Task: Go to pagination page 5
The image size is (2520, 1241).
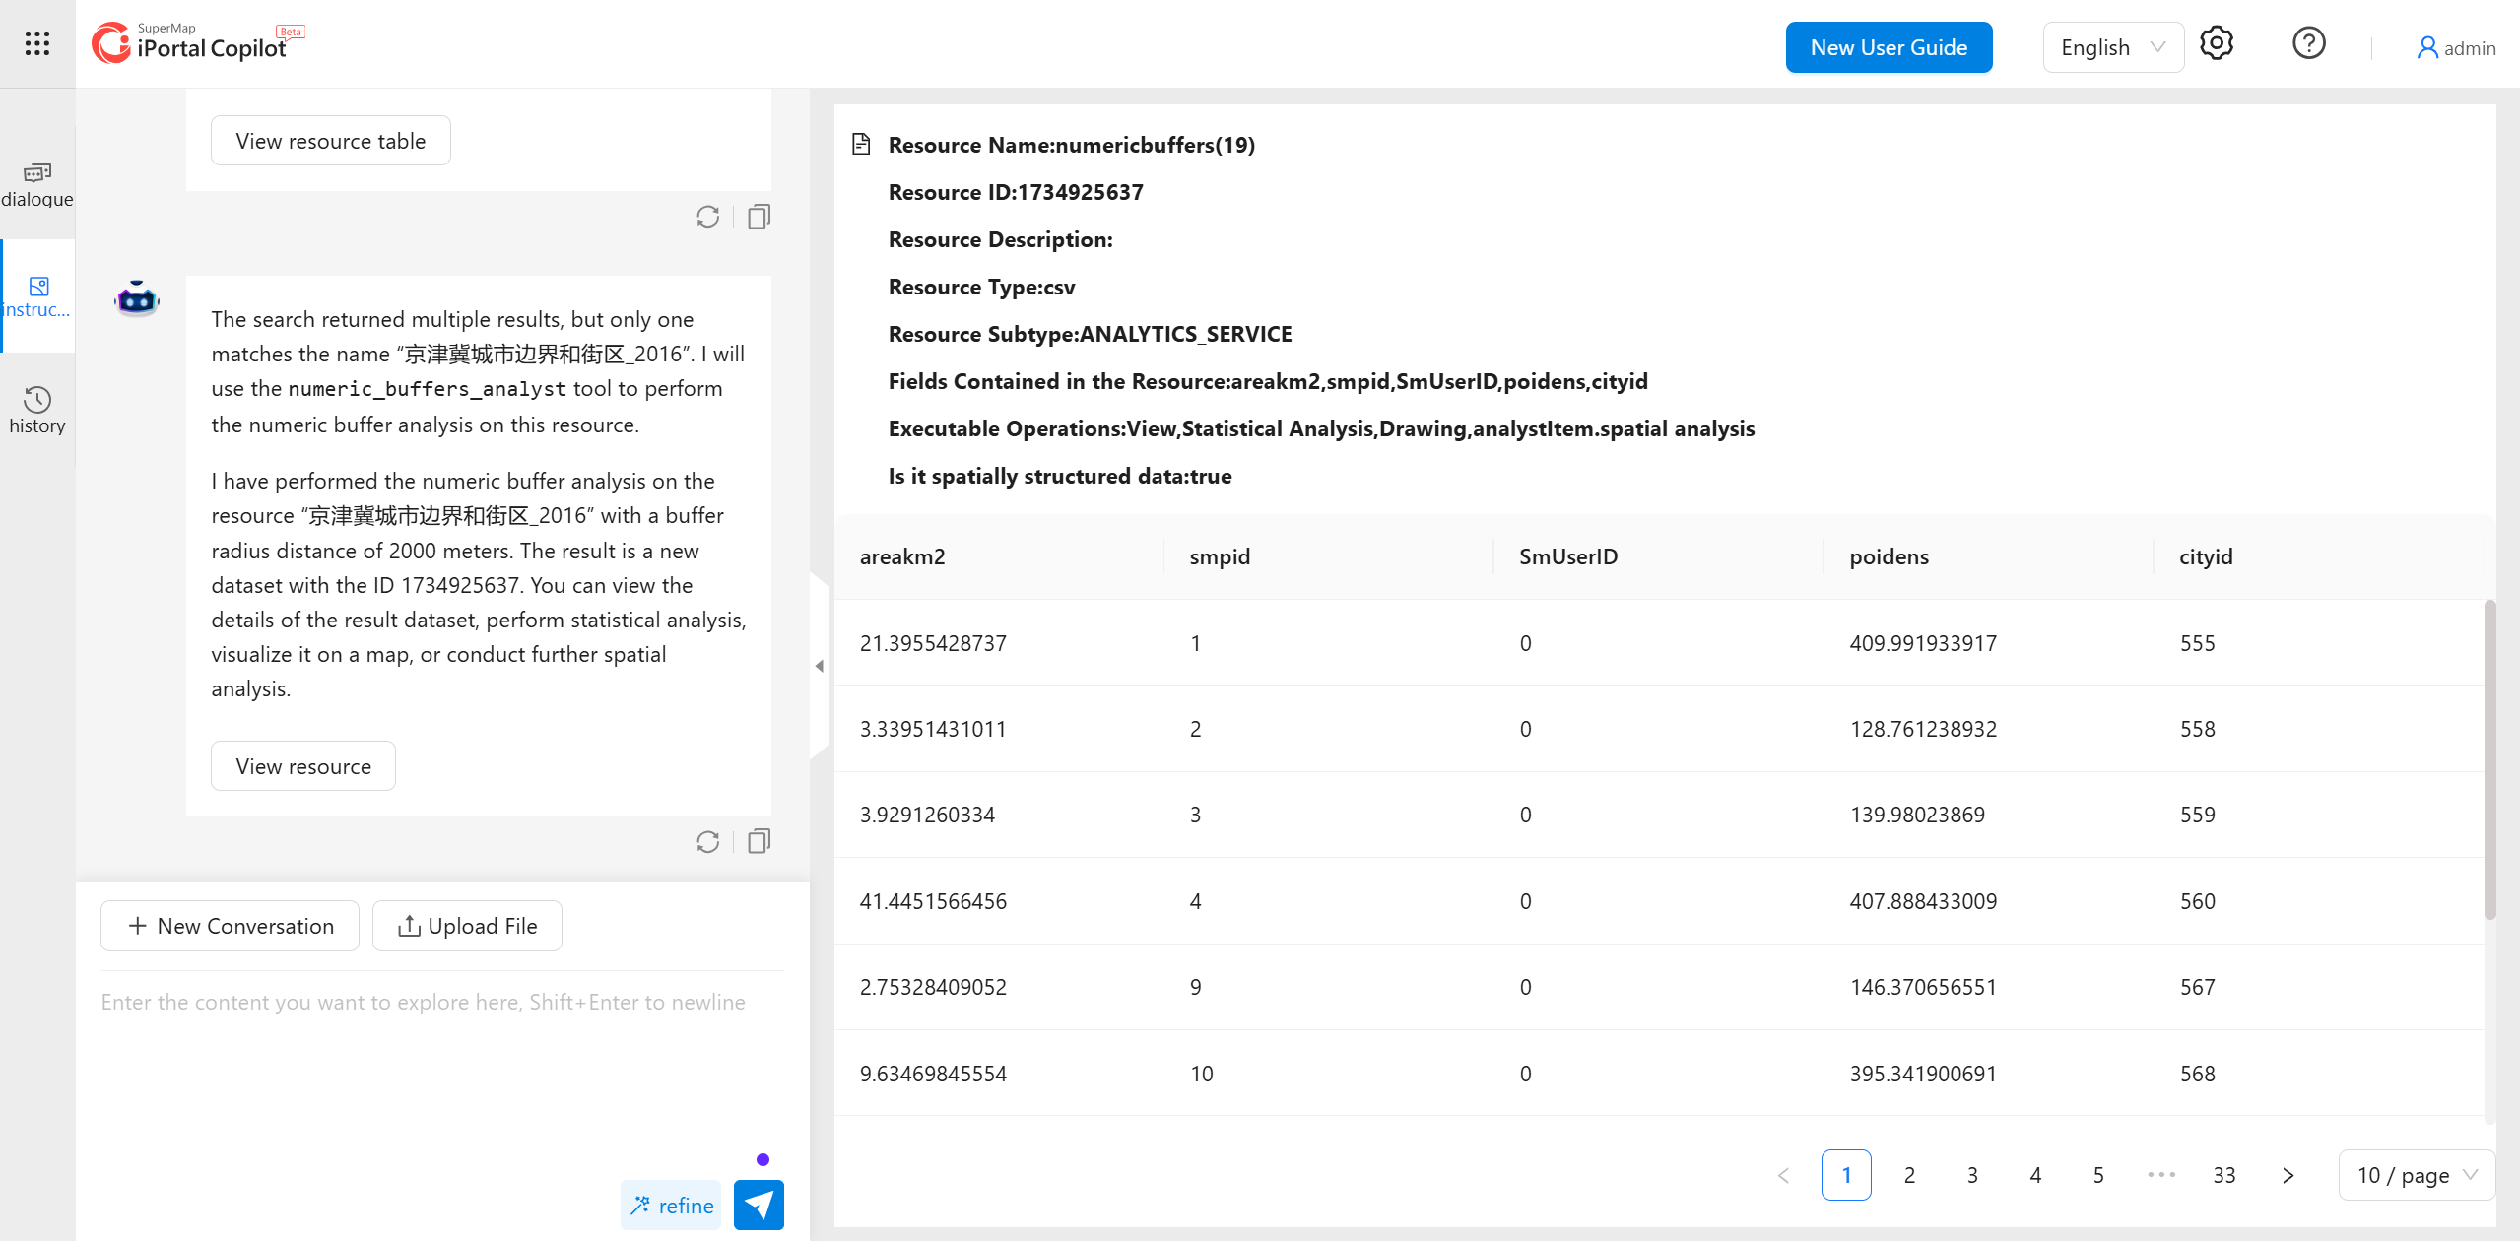Action: 2098,1175
